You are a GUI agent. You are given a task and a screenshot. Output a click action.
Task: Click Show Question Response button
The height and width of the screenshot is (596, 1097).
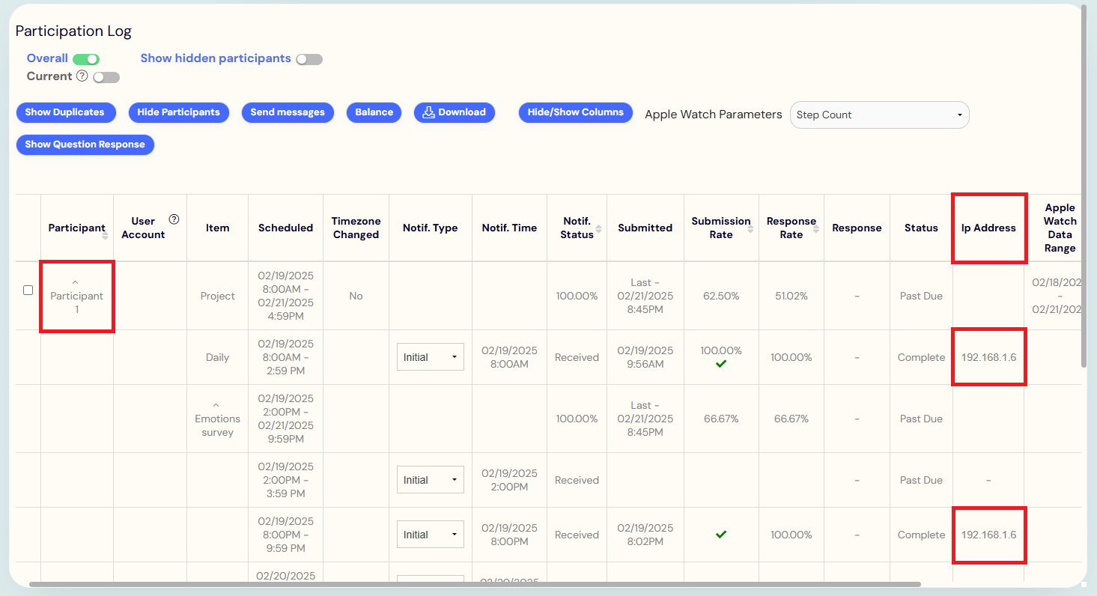[x=85, y=145]
